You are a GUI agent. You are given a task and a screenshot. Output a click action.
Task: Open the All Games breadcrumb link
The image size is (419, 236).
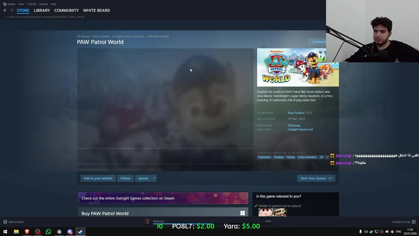83,36
